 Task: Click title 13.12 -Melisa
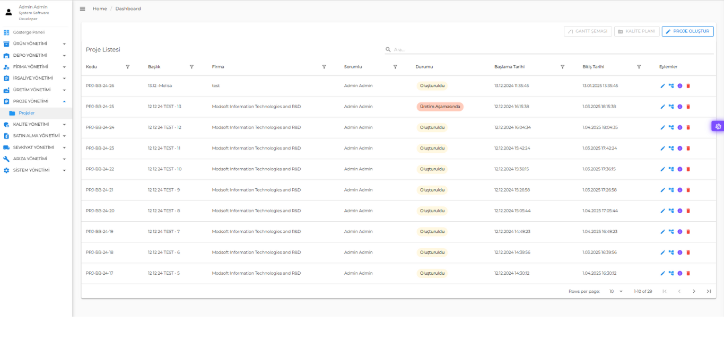click(160, 86)
